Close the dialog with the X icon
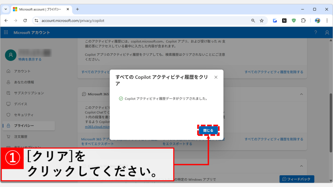 tap(216, 77)
